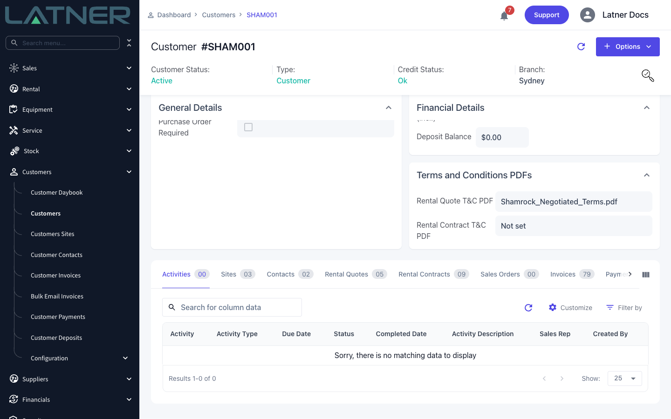671x419 pixels.
Task: Click the Suppliers menu icon
Action: click(14, 379)
